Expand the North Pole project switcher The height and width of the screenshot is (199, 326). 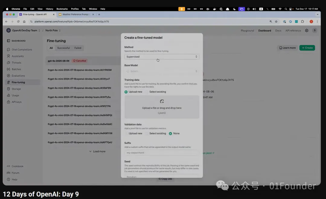pyautogui.click(x=53, y=30)
